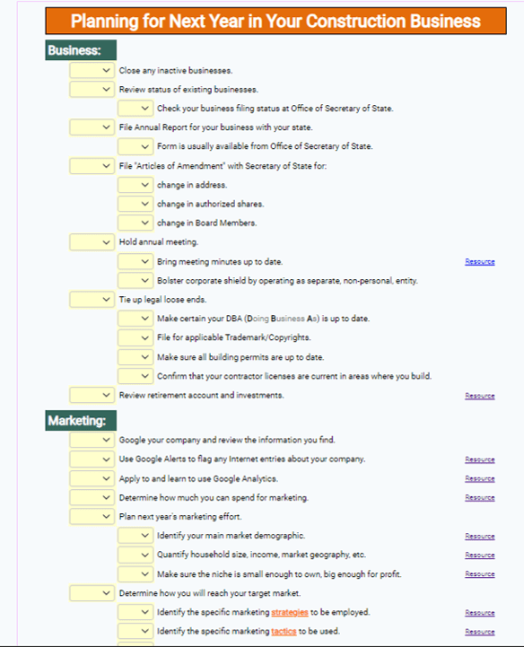Click the 'Business:' section header

point(81,50)
